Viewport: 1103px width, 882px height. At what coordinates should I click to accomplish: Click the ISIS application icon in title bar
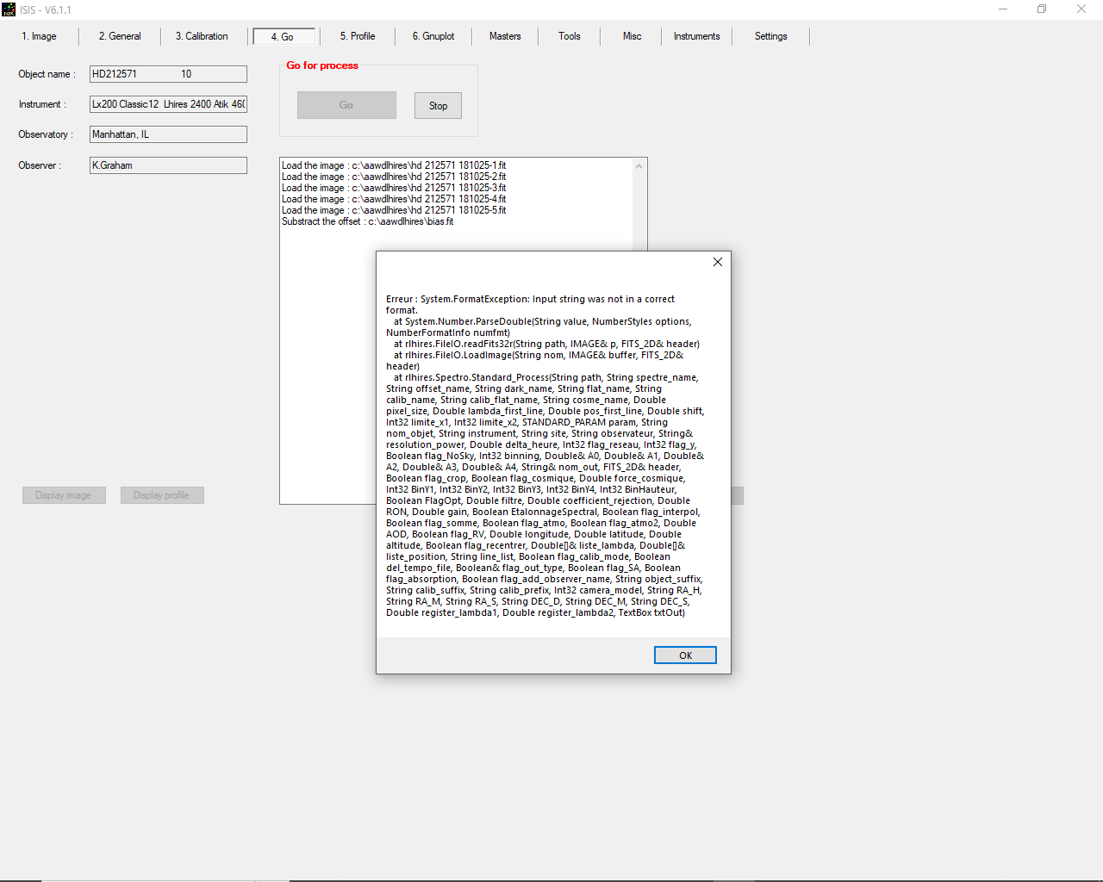point(9,9)
